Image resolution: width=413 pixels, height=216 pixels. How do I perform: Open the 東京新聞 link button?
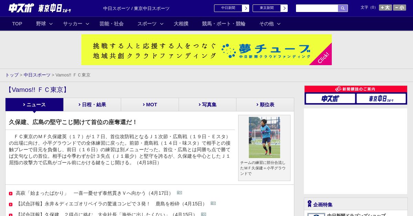[x=267, y=8]
